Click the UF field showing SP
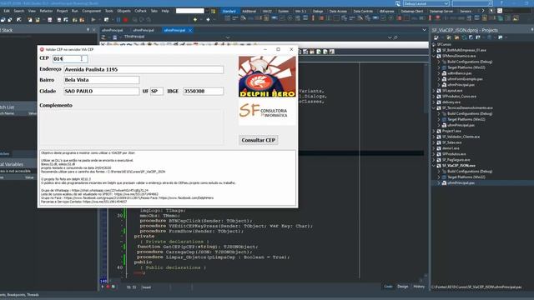534x300 pixels. pyautogui.click(x=157, y=91)
